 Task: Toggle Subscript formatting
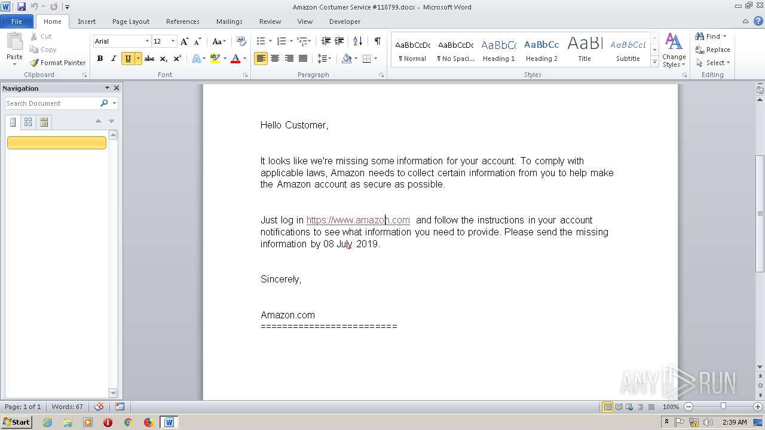click(x=163, y=59)
